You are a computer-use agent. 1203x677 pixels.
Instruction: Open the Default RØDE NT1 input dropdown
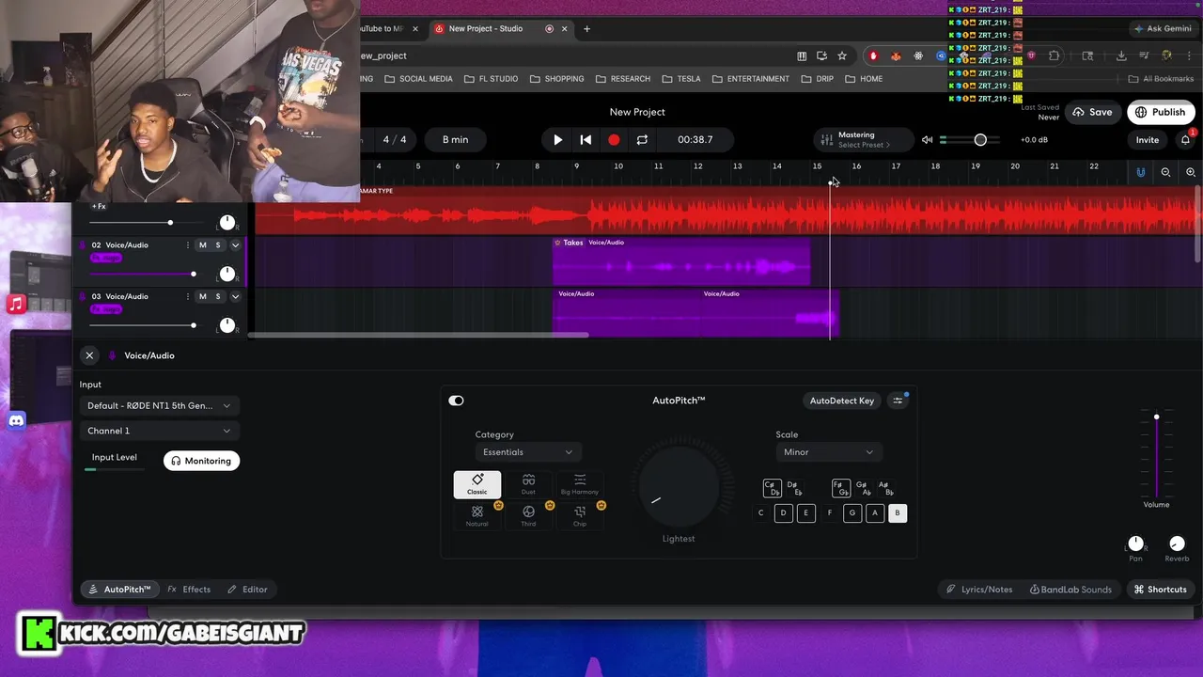tap(158, 405)
